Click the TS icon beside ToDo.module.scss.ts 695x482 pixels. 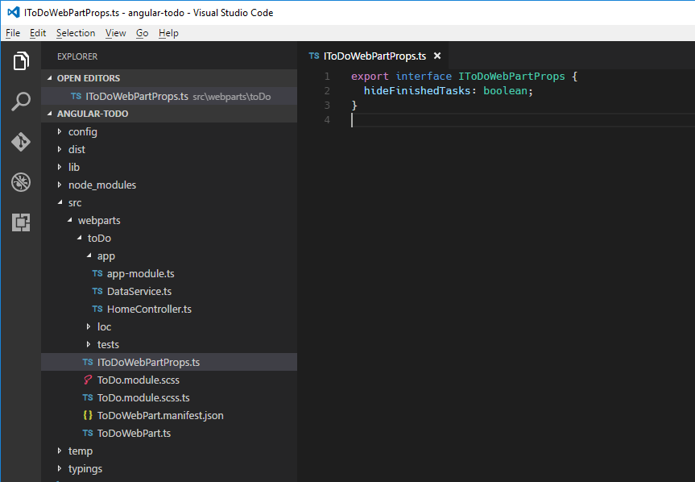click(88, 397)
